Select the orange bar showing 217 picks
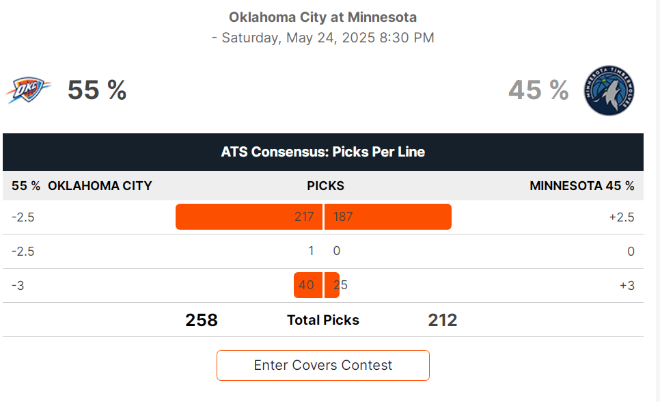The image size is (660, 402). (x=249, y=217)
